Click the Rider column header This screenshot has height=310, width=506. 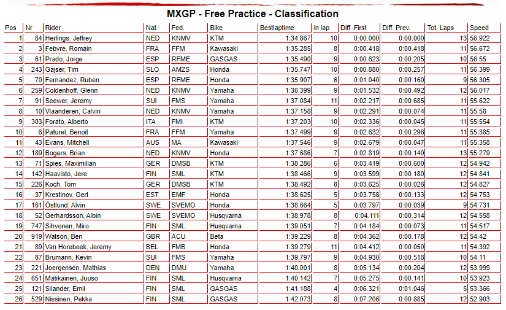point(53,28)
